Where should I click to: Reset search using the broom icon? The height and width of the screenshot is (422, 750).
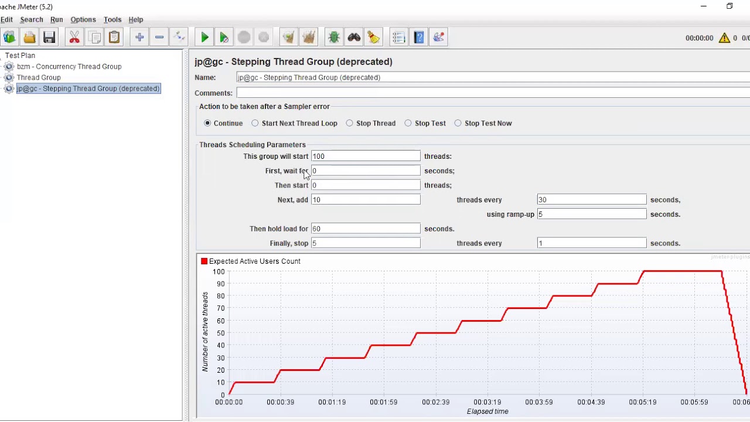tap(374, 38)
